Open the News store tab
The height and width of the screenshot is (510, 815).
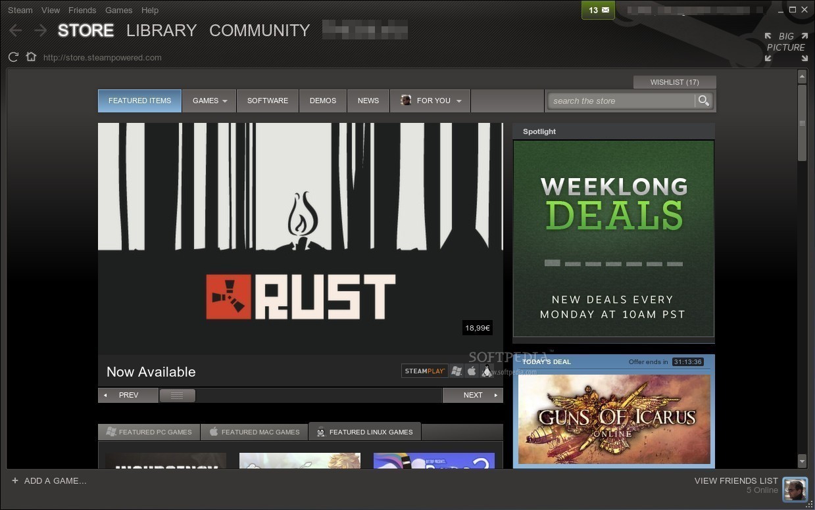pos(368,101)
